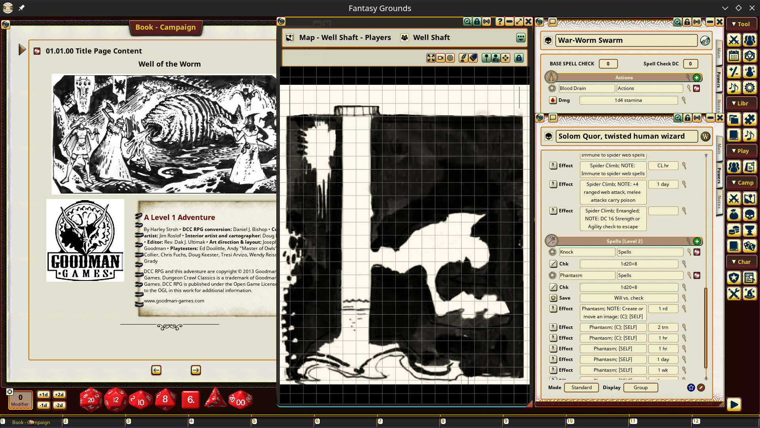This screenshot has height=428, width=760.
Task: Select the puzzle piece modules icon in Libr
Action: [x=750, y=119]
